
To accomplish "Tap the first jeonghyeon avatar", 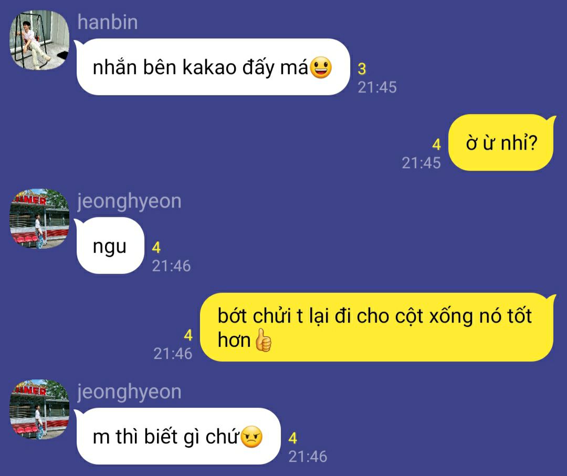I will tap(39, 219).
